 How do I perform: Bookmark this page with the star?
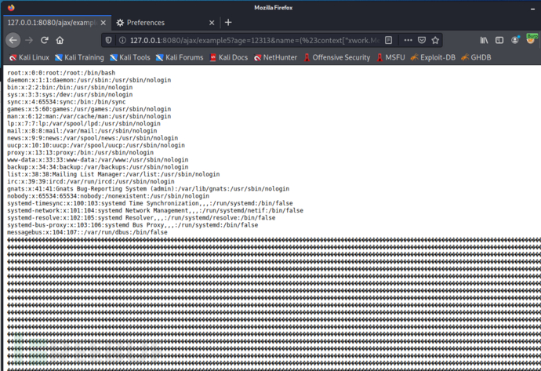(435, 40)
